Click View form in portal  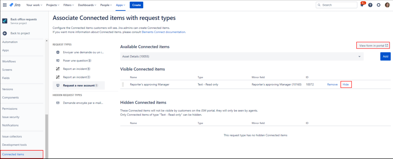[x=373, y=46]
